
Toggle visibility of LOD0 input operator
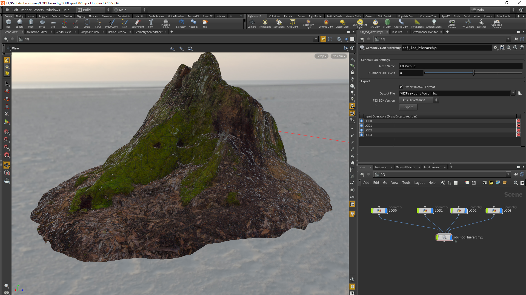[x=362, y=121]
